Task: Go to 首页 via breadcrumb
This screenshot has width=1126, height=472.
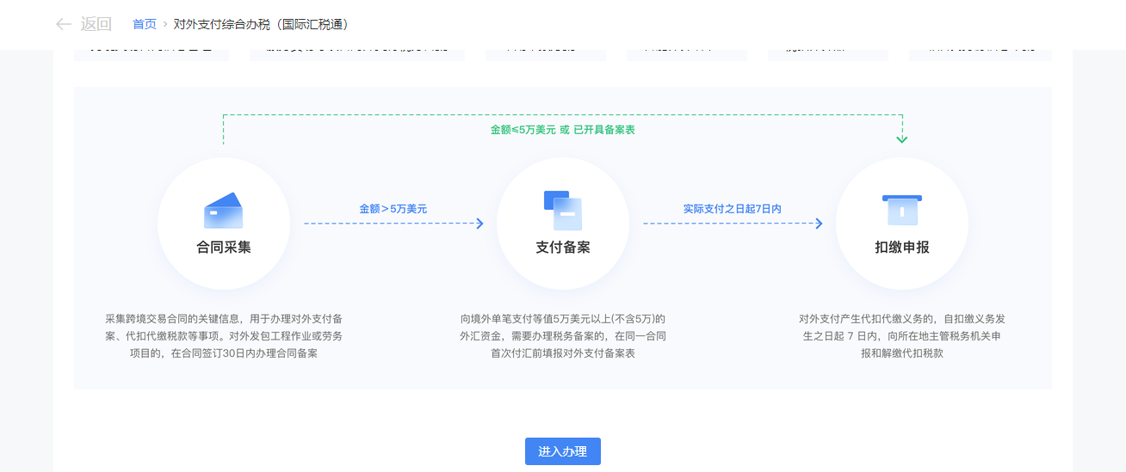Action: tap(145, 24)
